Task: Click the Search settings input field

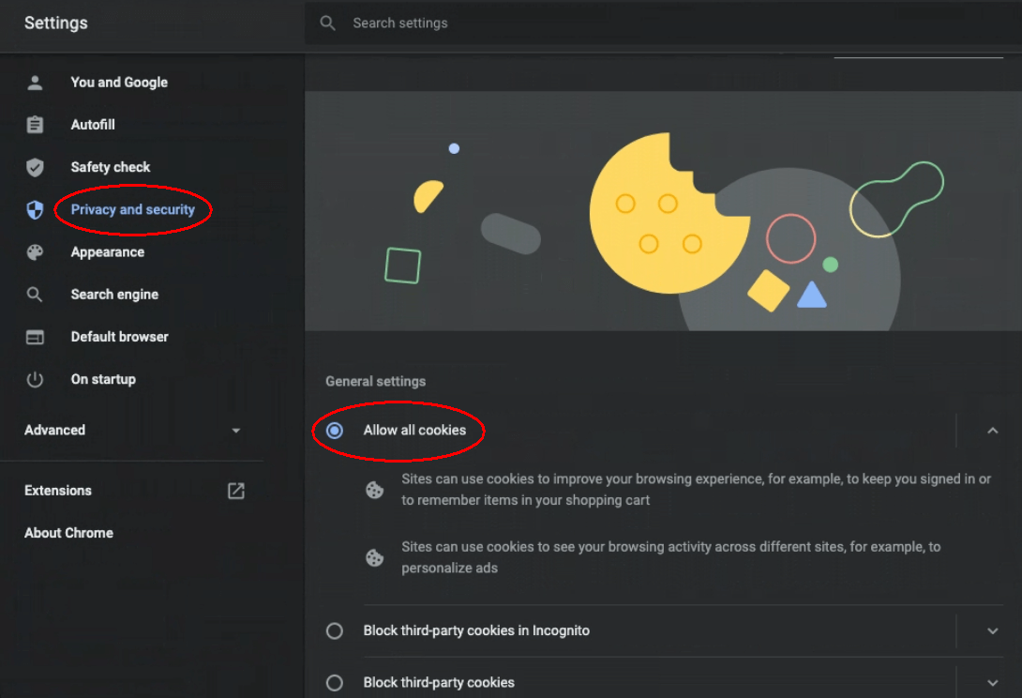Action: coord(663,23)
